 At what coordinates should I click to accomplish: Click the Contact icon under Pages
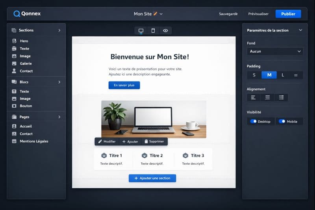pyautogui.click(x=14, y=134)
